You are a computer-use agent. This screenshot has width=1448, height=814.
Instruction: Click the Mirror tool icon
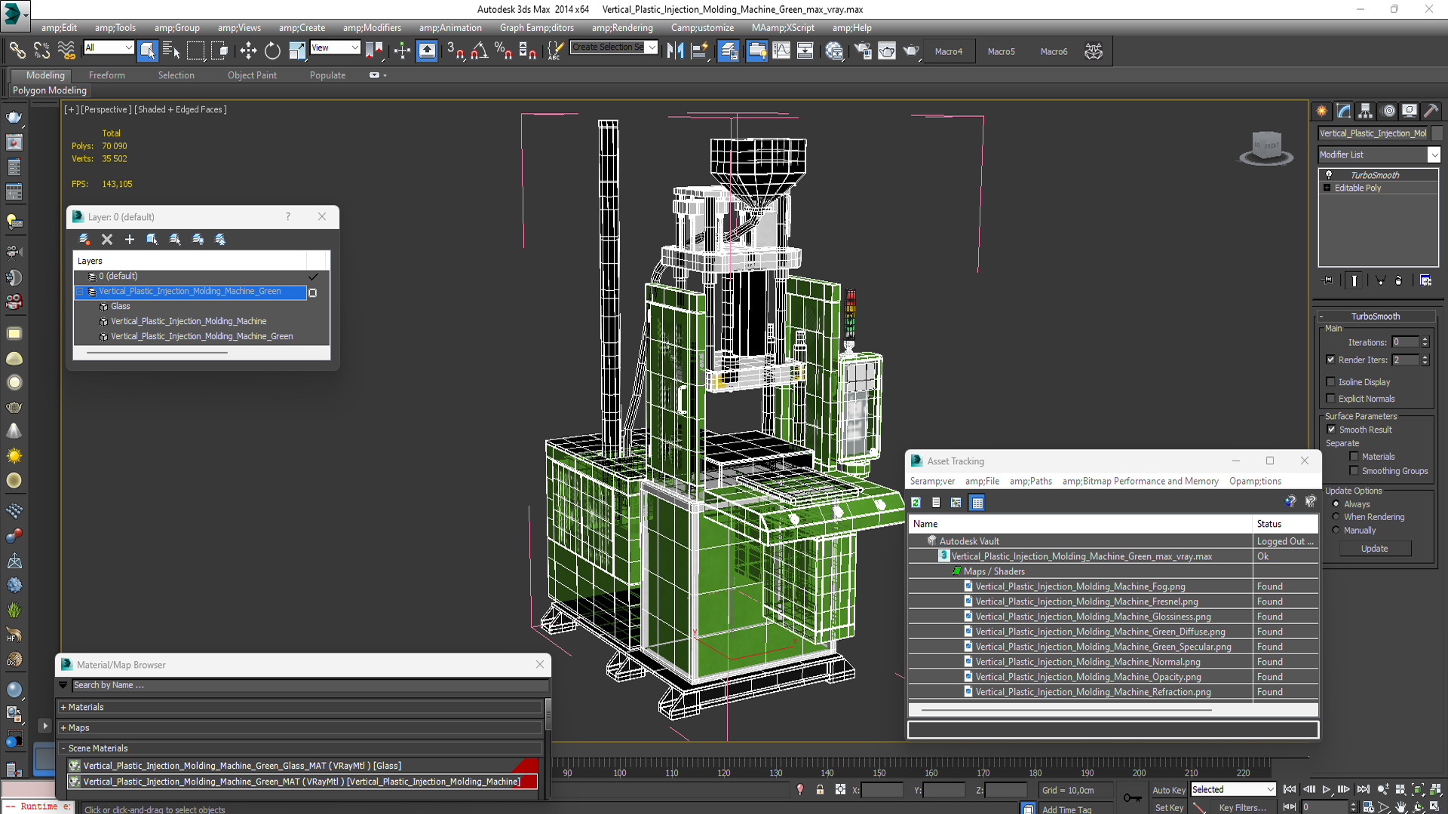[x=675, y=50]
